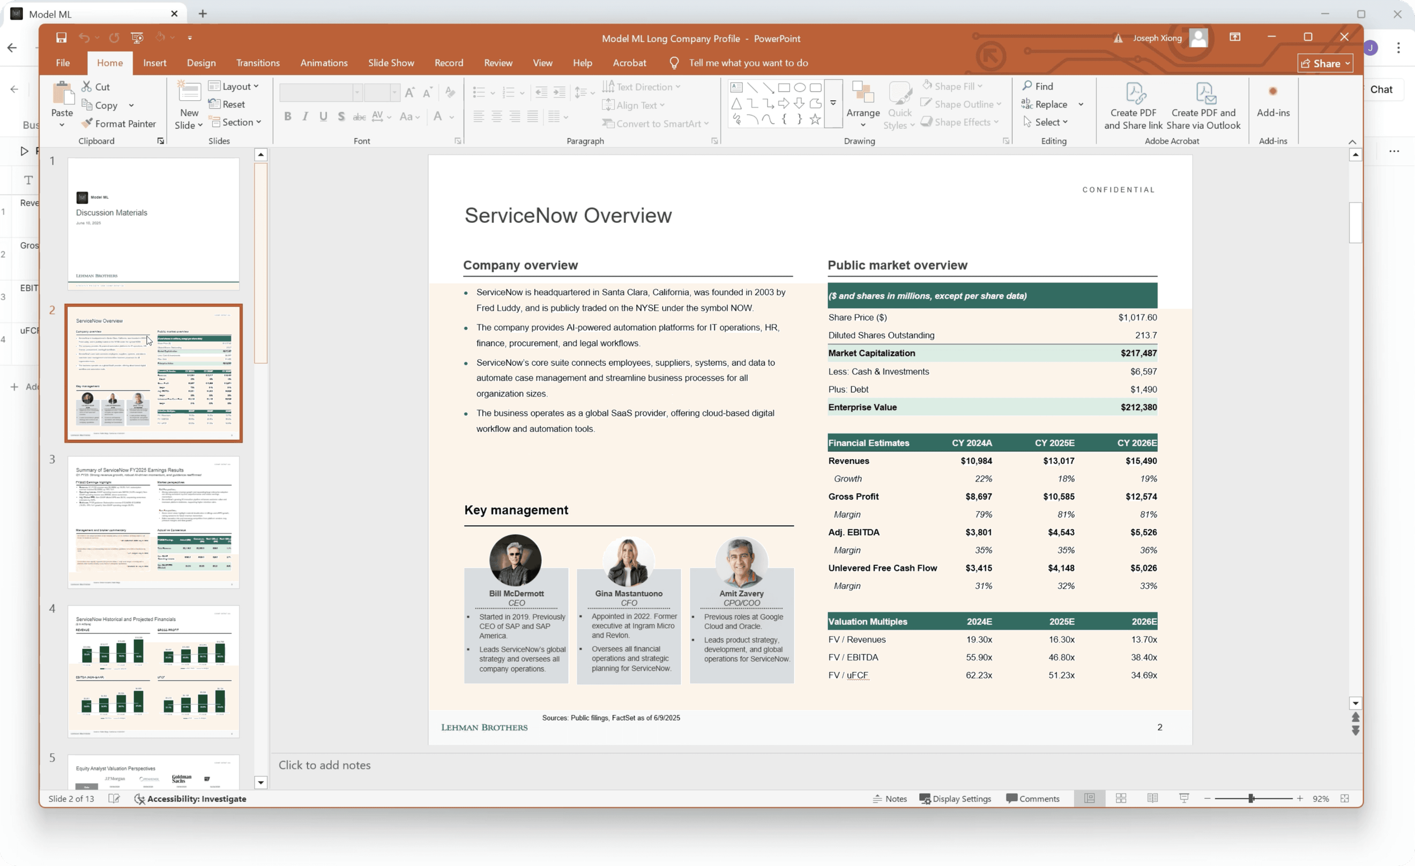Click Create PDF and Share link icon
Image resolution: width=1415 pixels, height=866 pixels.
coord(1135,93)
